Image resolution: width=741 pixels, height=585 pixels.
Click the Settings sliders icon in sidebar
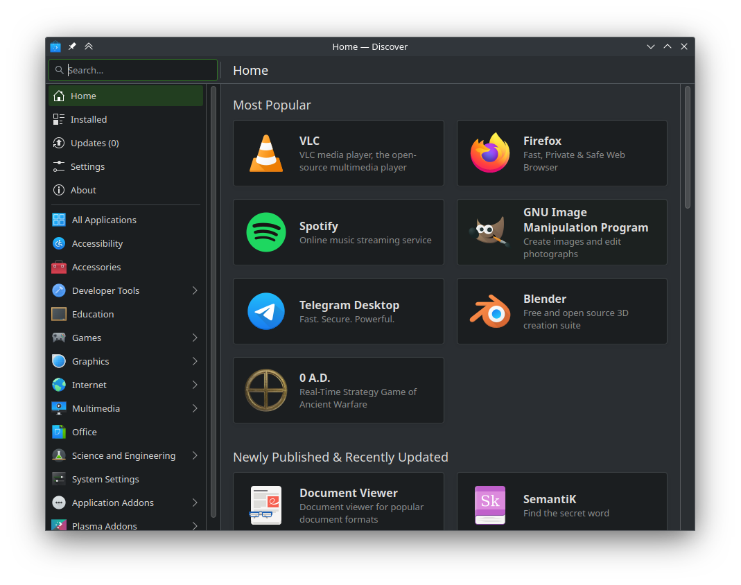click(x=59, y=167)
